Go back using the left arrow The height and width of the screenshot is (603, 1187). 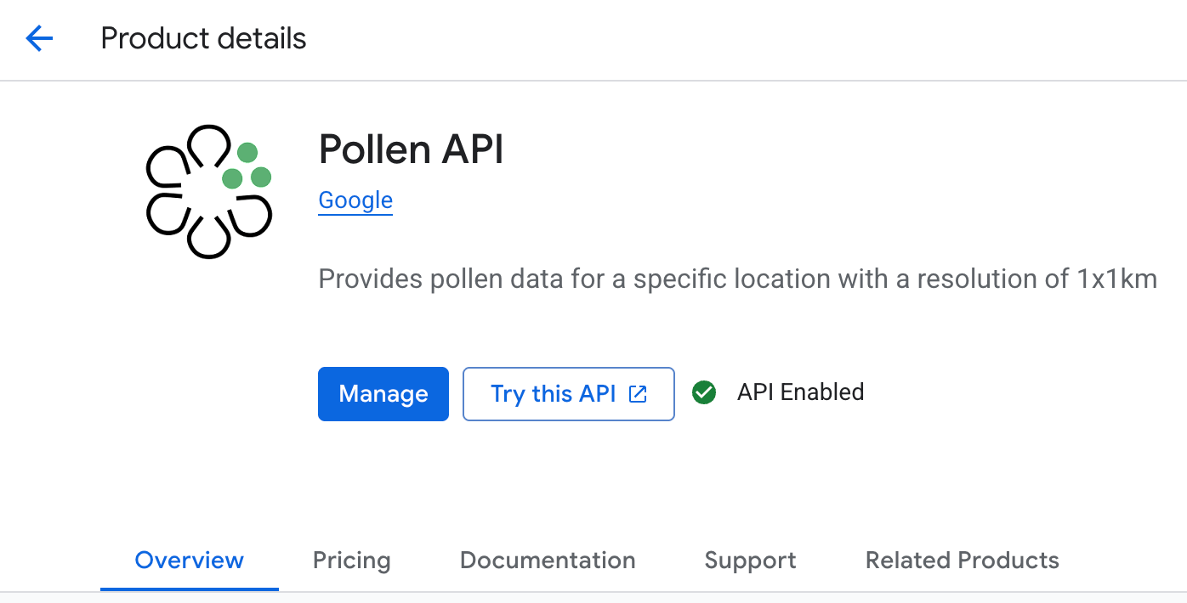[x=39, y=38]
